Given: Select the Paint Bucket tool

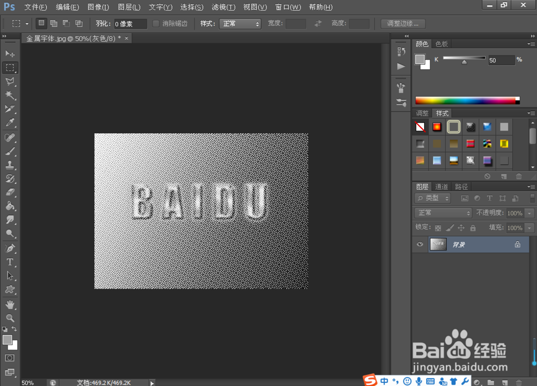Looking at the screenshot, I should coord(10,206).
